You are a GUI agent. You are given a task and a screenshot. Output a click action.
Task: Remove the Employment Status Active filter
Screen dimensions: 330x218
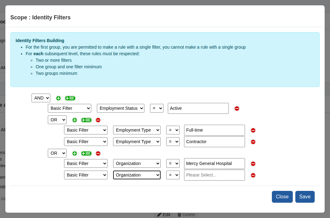237,108
